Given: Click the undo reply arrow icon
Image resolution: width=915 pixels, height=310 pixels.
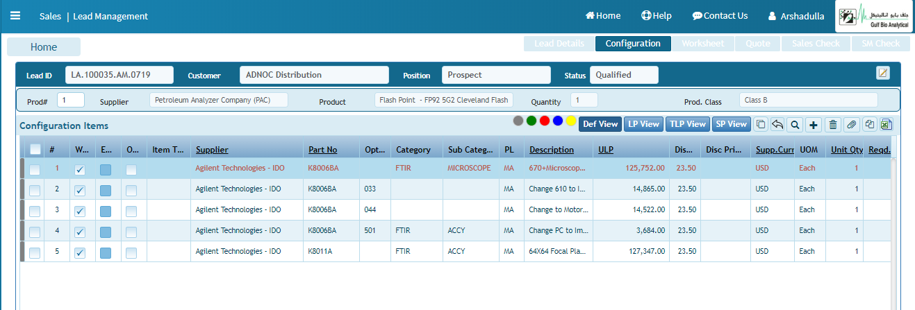Looking at the screenshot, I should 777,125.
